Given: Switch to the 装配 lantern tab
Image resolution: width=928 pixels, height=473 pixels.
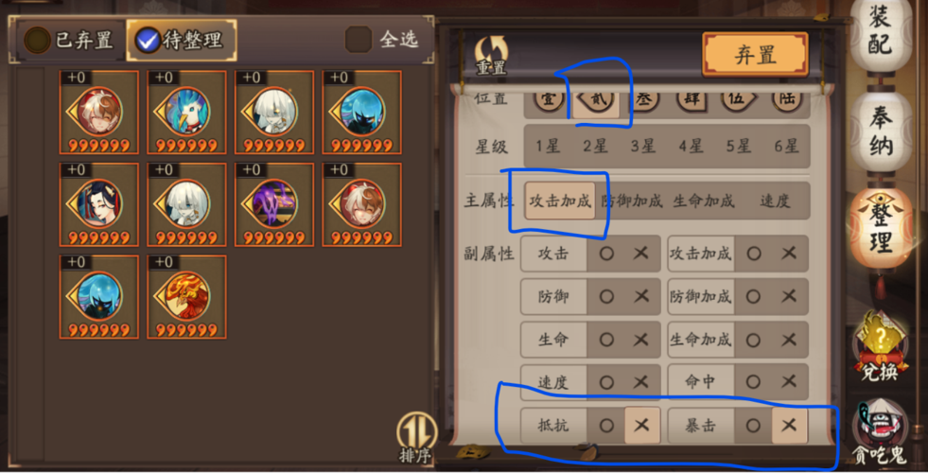Looking at the screenshot, I should (881, 33).
